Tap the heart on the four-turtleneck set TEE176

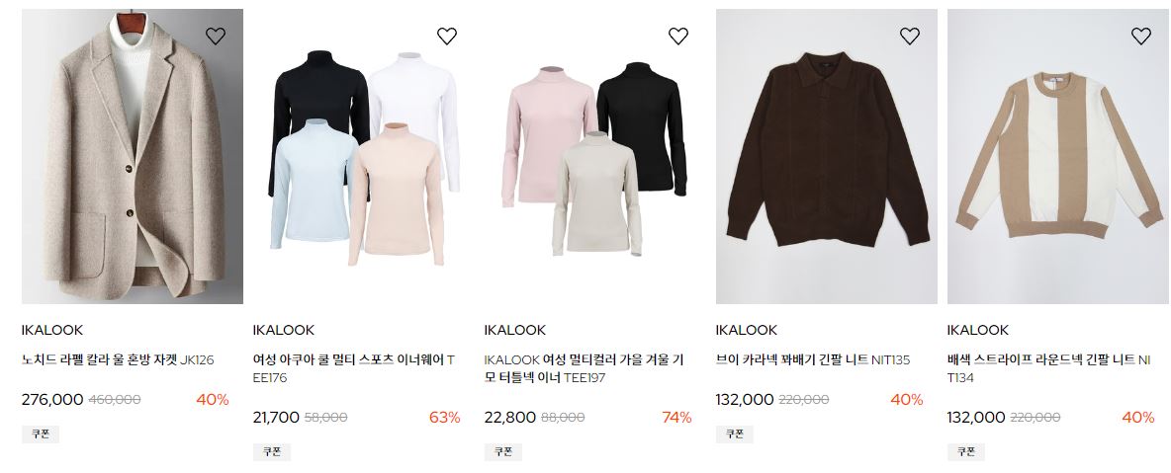point(447,36)
